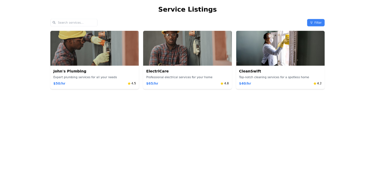This screenshot has height=196, width=375.
Task: Click the CleanSwift service photo
Action: [280, 48]
